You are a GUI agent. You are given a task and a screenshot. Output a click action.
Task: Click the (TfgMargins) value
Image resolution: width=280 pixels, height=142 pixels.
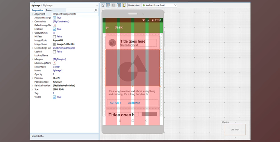(59, 59)
